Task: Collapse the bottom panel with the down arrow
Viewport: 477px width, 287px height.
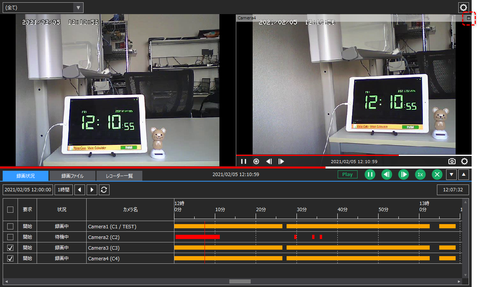Action: [451, 174]
